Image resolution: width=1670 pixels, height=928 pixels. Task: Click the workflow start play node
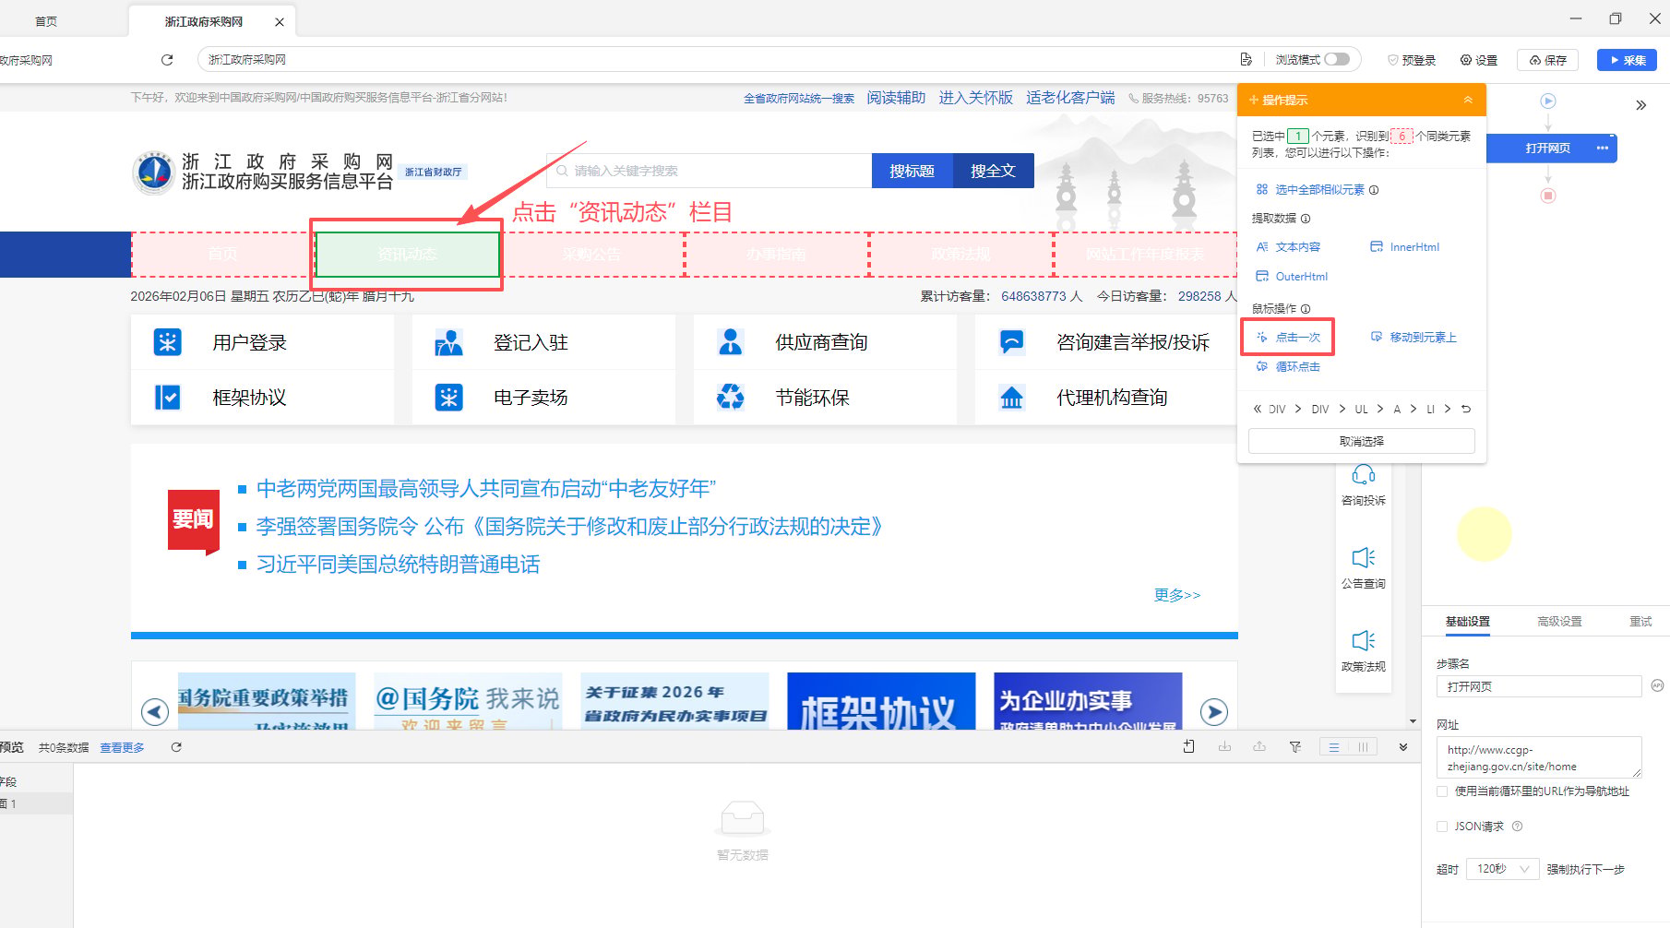tap(1548, 101)
